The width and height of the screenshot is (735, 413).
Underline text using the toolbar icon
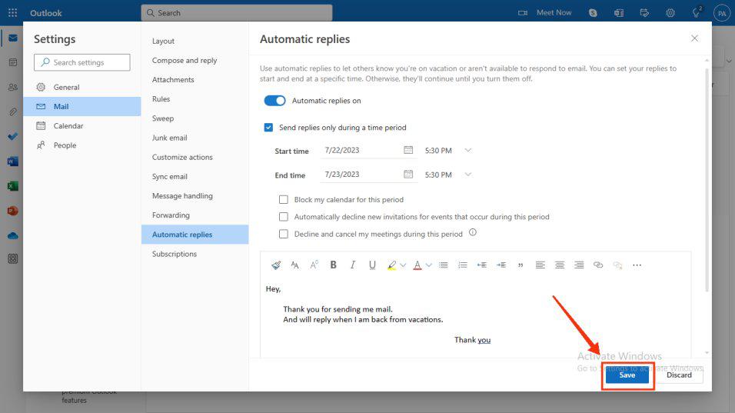[x=372, y=265]
